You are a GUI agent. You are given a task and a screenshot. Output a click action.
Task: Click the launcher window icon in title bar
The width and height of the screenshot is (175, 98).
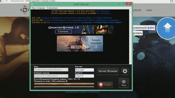coord(32,4)
